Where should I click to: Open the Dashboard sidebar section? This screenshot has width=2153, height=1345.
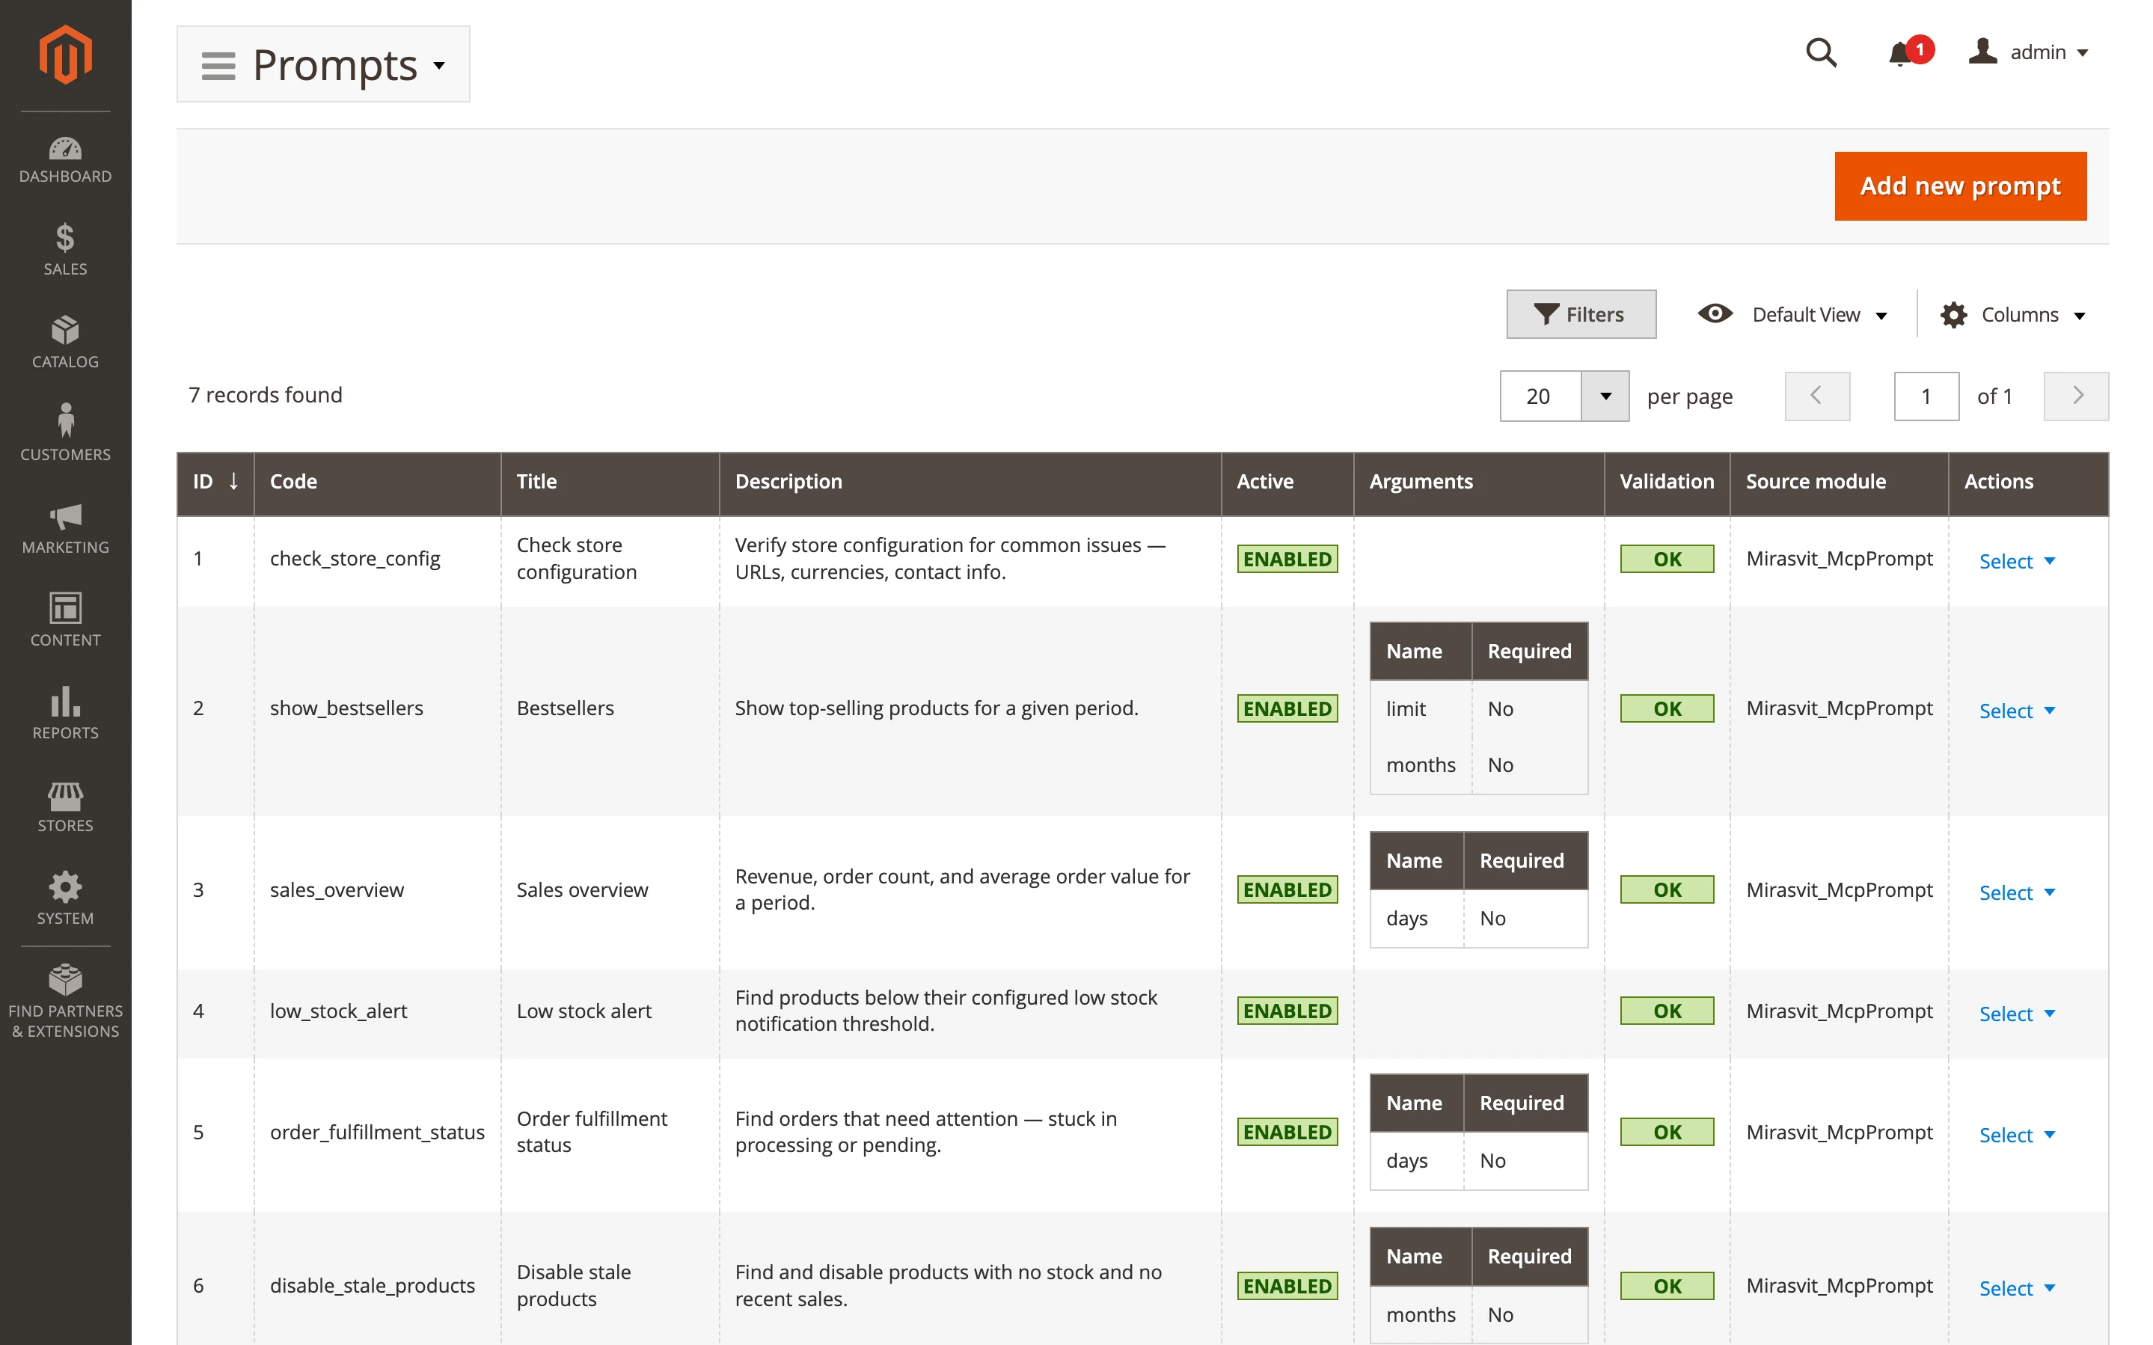tap(65, 160)
